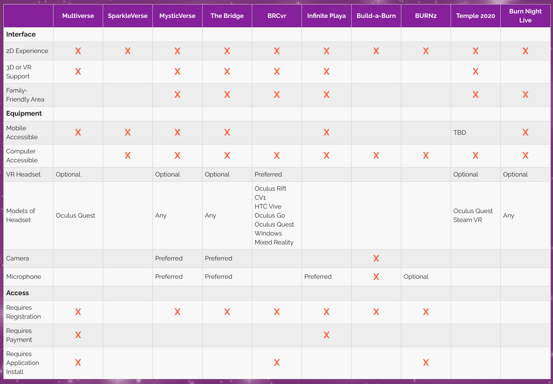Click the Requires Application Install row label
The image size is (553, 384).
(x=22, y=363)
